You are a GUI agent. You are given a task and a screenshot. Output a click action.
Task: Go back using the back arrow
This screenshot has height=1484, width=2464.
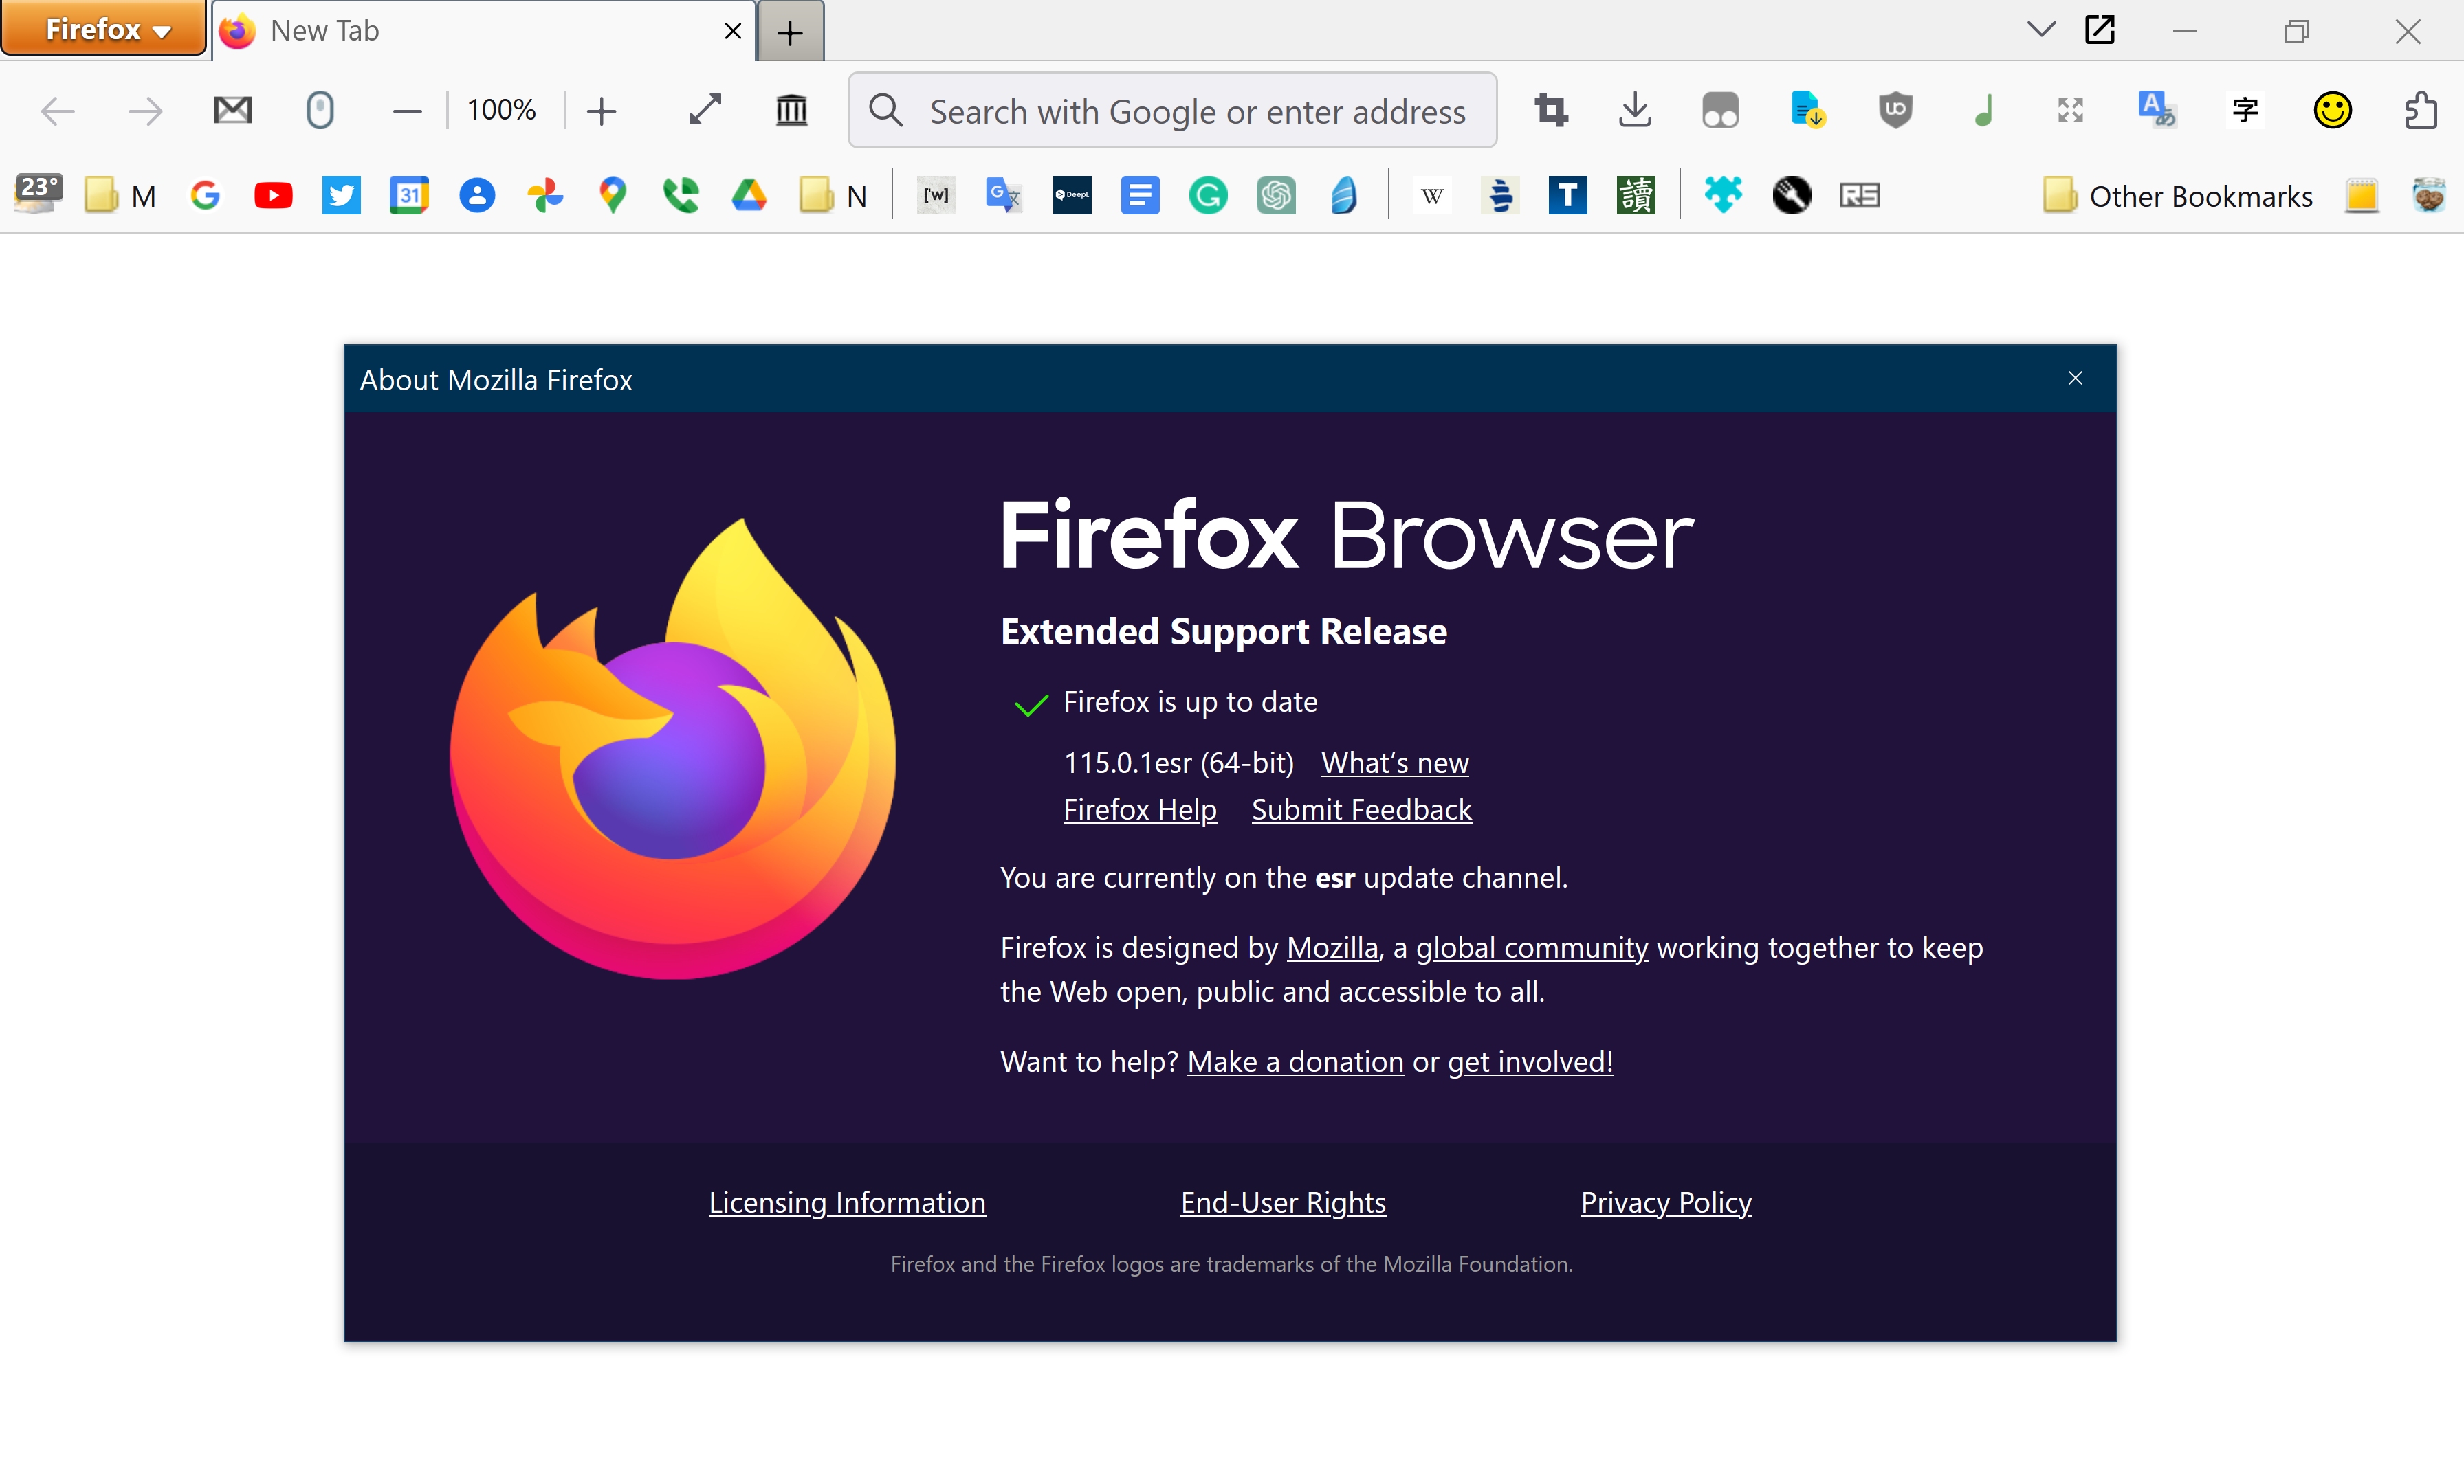(58, 110)
